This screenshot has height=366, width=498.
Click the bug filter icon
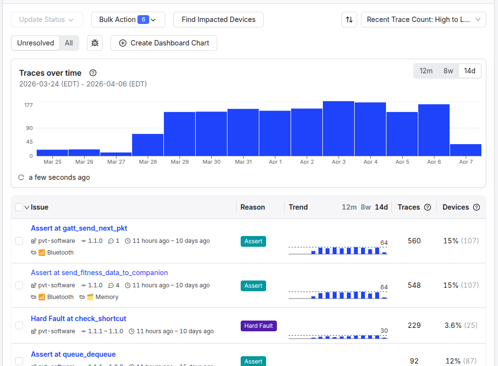[95, 43]
